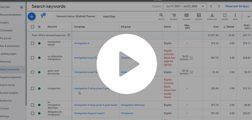The width and height of the screenshot is (252, 120).
Task: Click Show last 30 days link
Action: (x=237, y=6)
